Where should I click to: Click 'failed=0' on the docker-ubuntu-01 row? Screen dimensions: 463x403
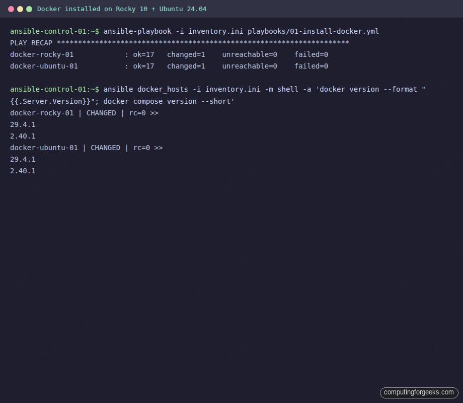[311, 66]
